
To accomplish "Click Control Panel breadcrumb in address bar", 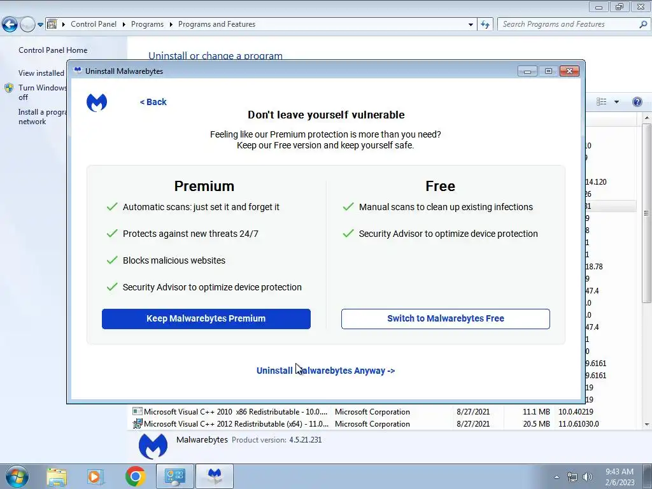I will (x=94, y=24).
